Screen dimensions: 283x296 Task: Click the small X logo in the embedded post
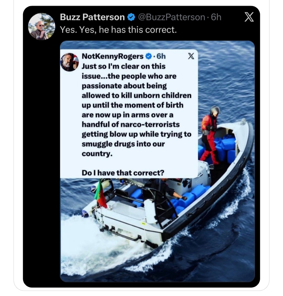191,56
